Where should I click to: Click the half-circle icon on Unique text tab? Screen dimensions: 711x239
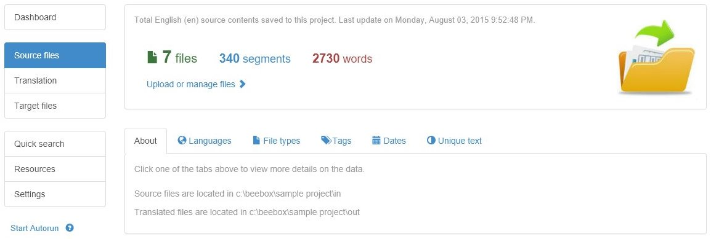(431, 140)
